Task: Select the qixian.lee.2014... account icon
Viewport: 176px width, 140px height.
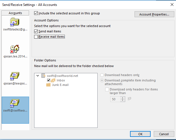Action: 15,49
